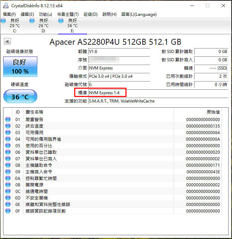Click status orb of attribute 03 可用備用
232x239 pixels.
point(8,132)
